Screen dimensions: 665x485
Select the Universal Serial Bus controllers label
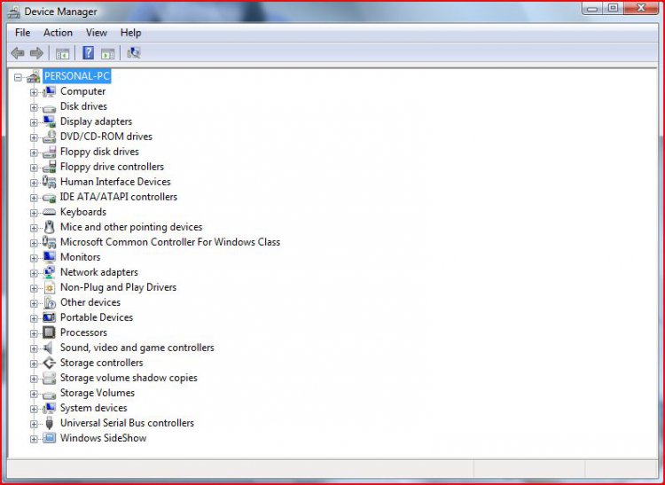tap(127, 423)
